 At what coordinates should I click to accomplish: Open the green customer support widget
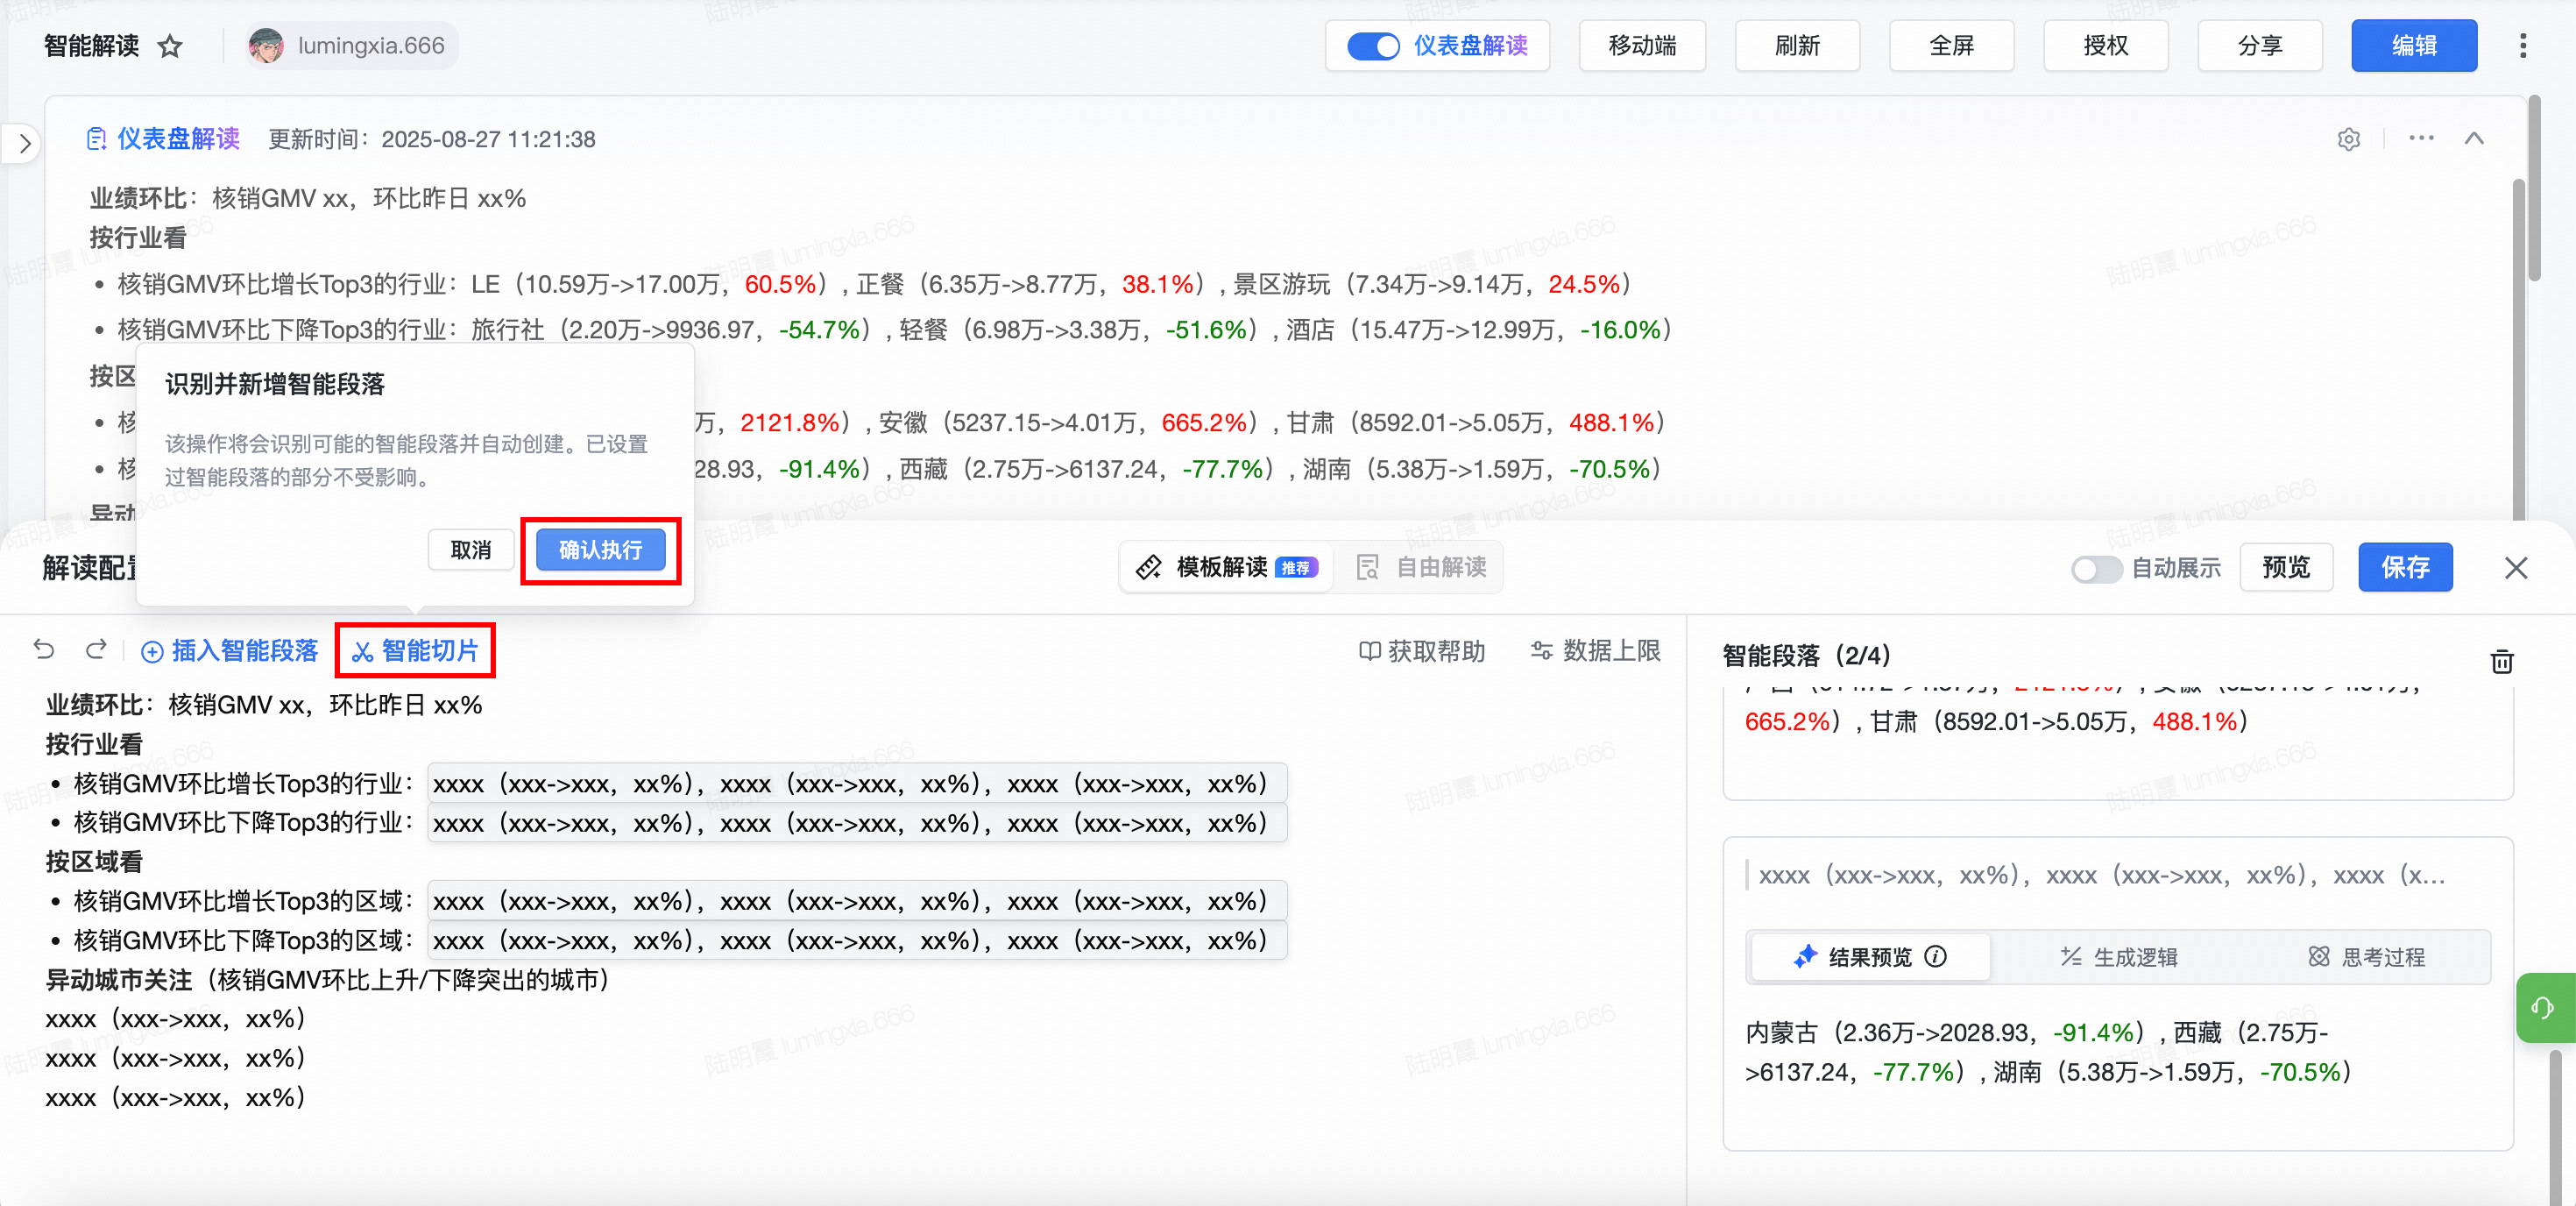(2543, 1007)
